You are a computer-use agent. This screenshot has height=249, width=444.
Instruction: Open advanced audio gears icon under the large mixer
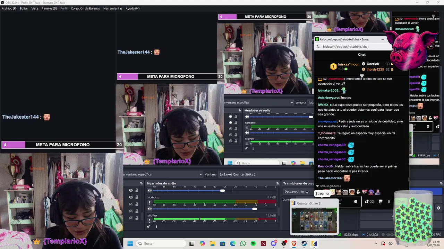click(x=149, y=227)
